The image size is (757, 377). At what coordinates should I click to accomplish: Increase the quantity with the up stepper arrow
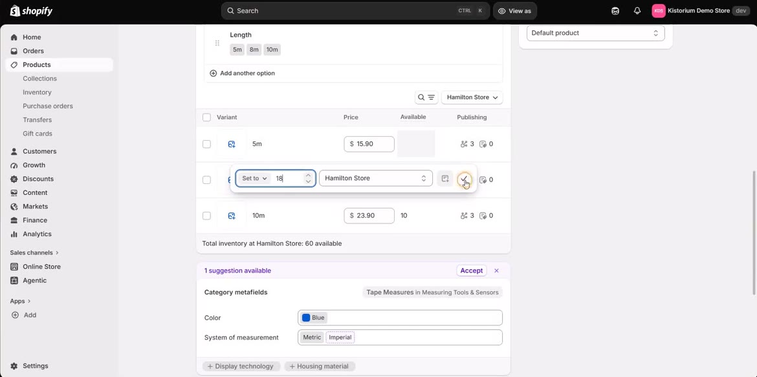(x=308, y=175)
